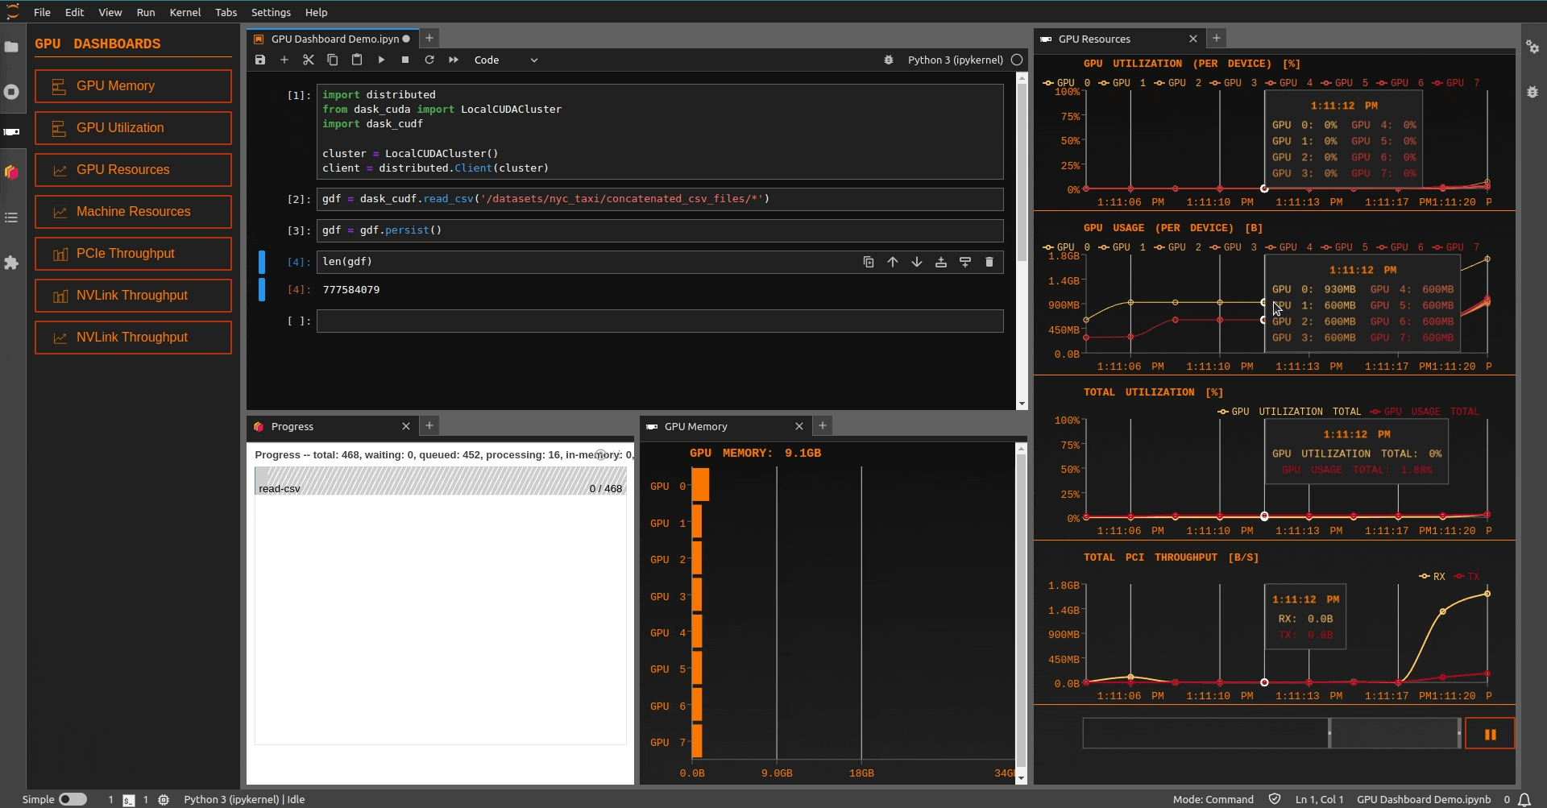1547x808 pixels.
Task: Delete the cell using the trash icon
Action: tap(989, 262)
